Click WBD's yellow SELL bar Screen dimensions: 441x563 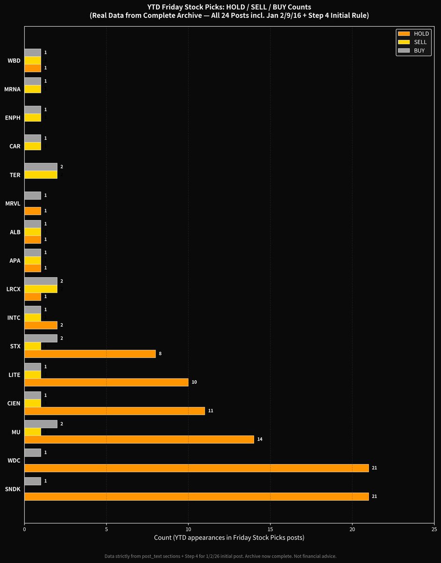(x=32, y=61)
